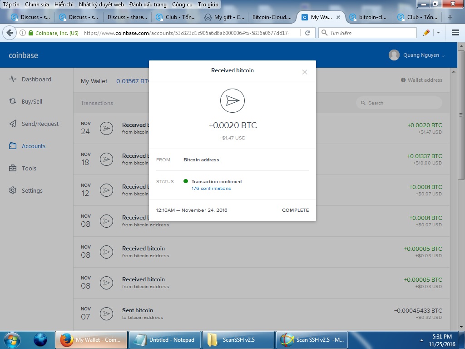Click the green padlock security icon
Screen dimensions: 465x349
tap(31, 33)
